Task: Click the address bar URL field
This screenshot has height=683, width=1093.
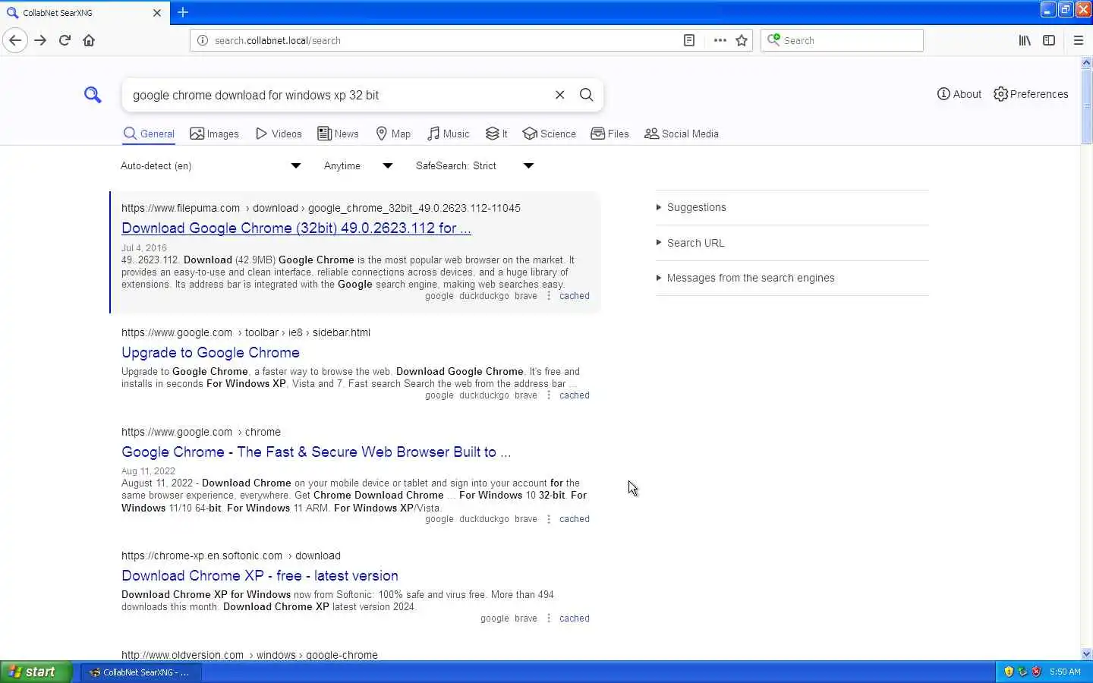Action: (x=444, y=40)
